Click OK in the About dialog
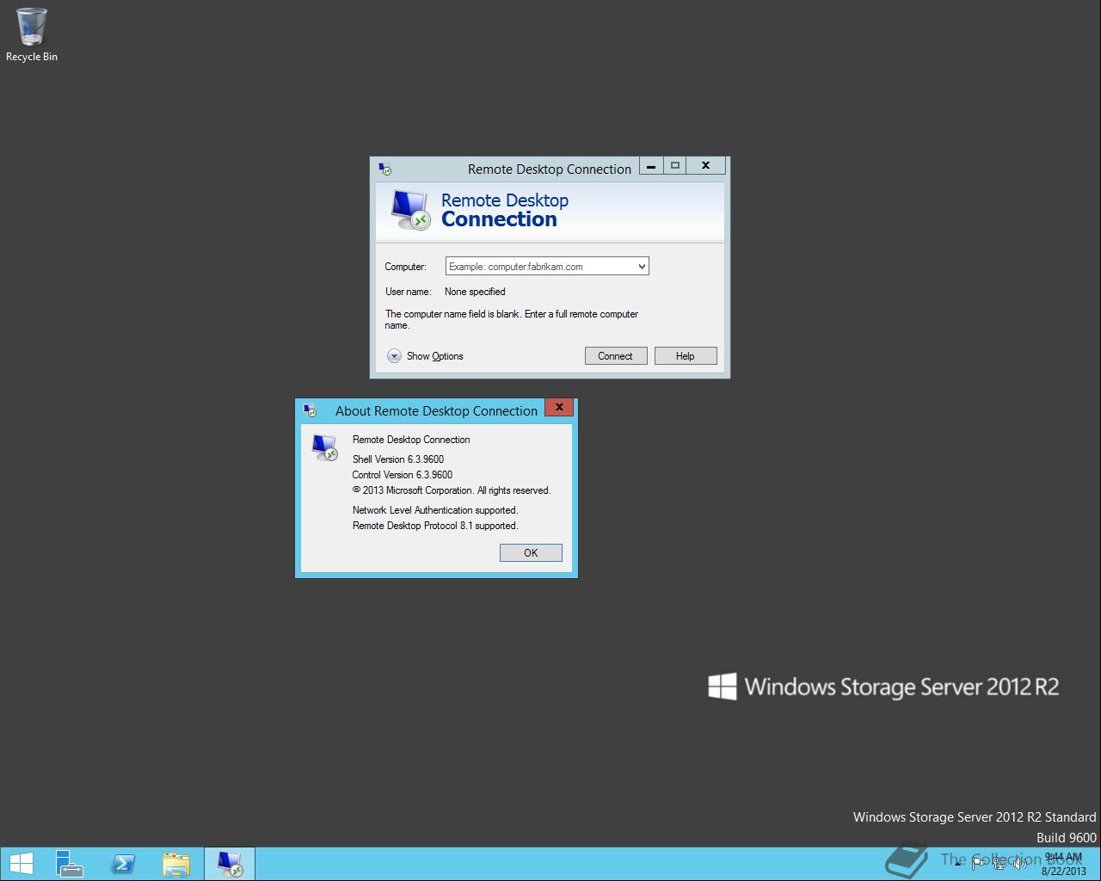Screen dimensions: 1101x881 pos(531,553)
